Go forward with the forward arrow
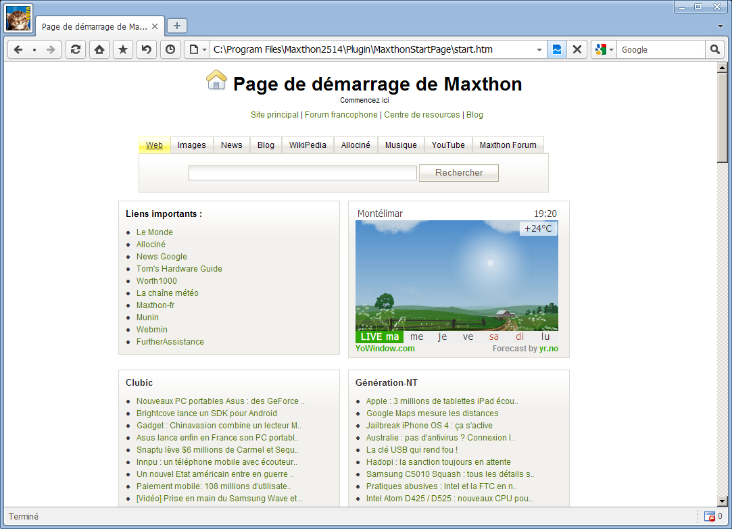The width and height of the screenshot is (732, 529). (x=51, y=49)
